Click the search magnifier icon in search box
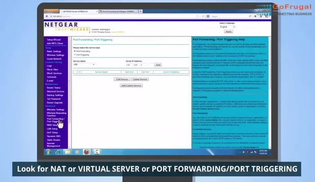Viewport: 315px width, 182px height. point(250,16)
